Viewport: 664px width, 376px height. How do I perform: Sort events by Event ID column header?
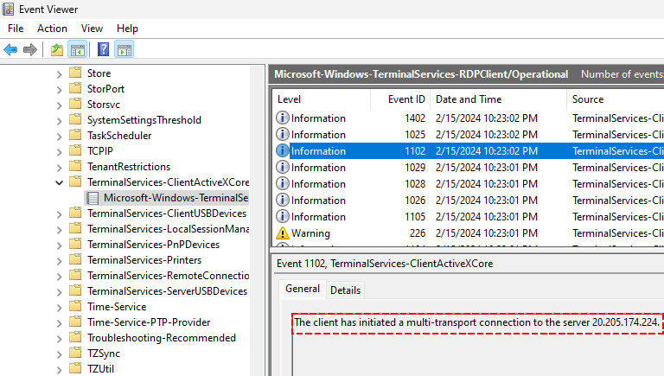(400, 99)
